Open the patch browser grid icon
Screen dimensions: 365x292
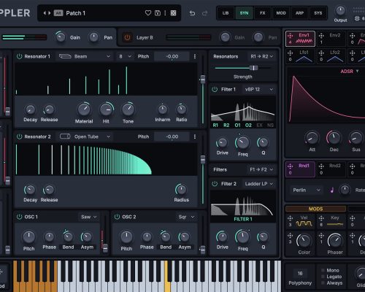(x=173, y=13)
